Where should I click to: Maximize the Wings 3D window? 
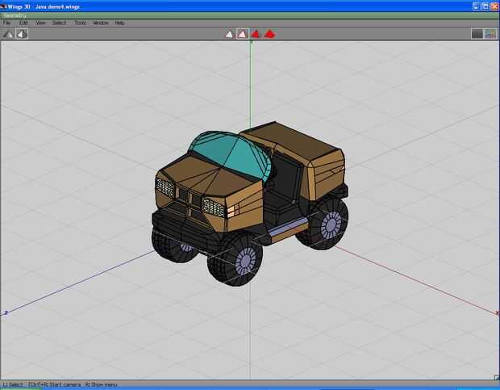484,6
